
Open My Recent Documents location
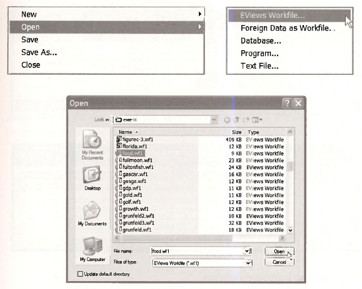click(92, 145)
